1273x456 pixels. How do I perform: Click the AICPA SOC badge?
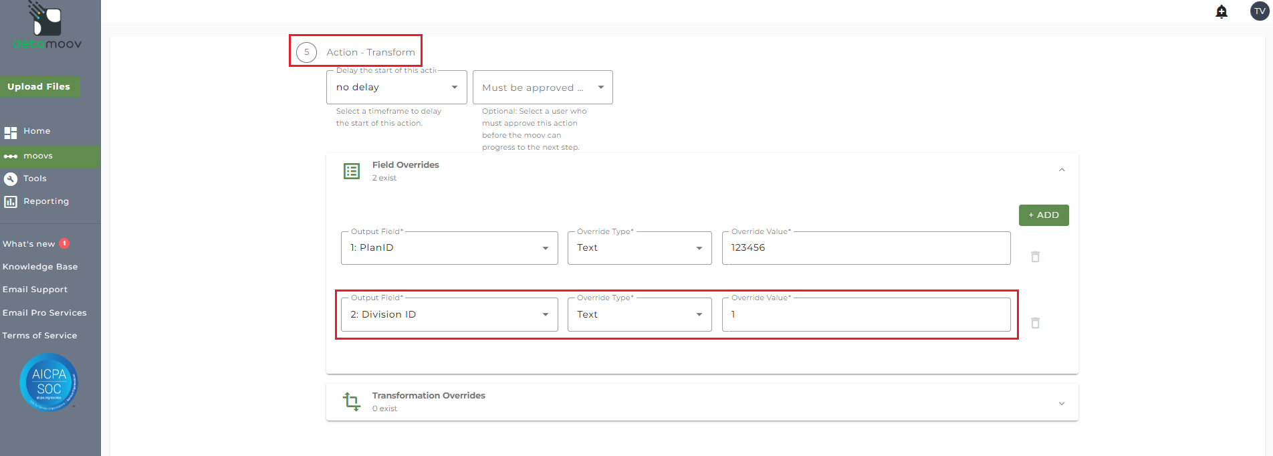point(49,382)
